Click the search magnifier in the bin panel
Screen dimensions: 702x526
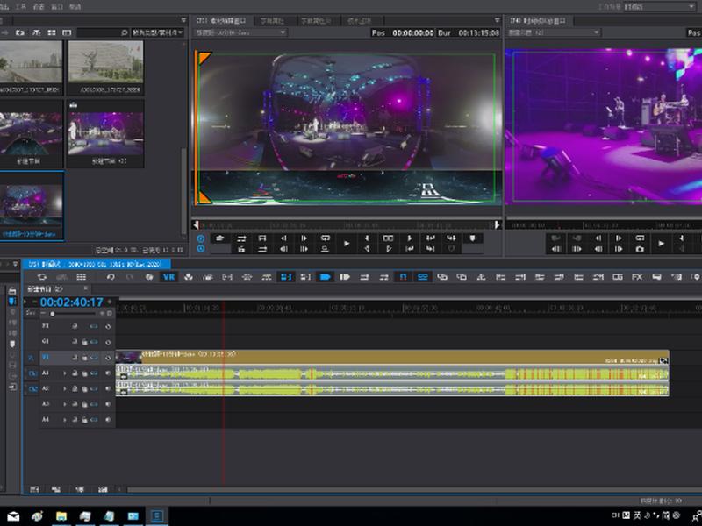(x=124, y=32)
